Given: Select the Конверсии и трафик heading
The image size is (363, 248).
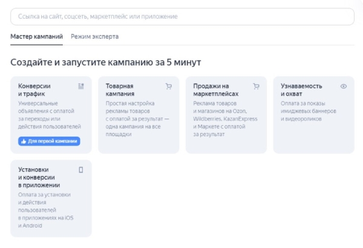Looking at the screenshot, I should (x=34, y=90).
